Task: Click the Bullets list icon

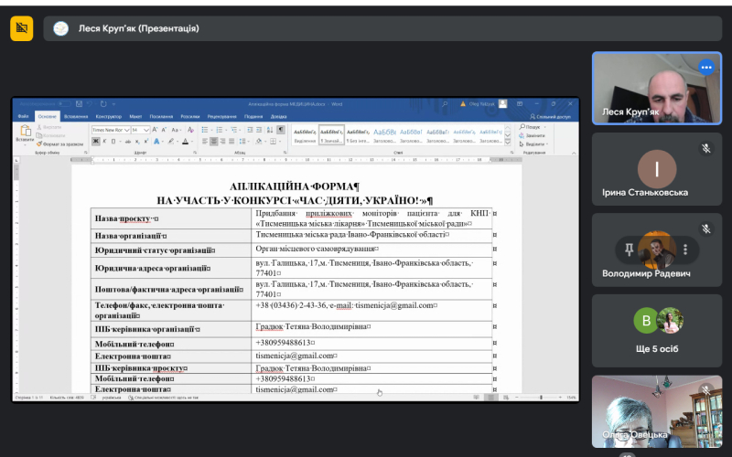Action: (204, 130)
